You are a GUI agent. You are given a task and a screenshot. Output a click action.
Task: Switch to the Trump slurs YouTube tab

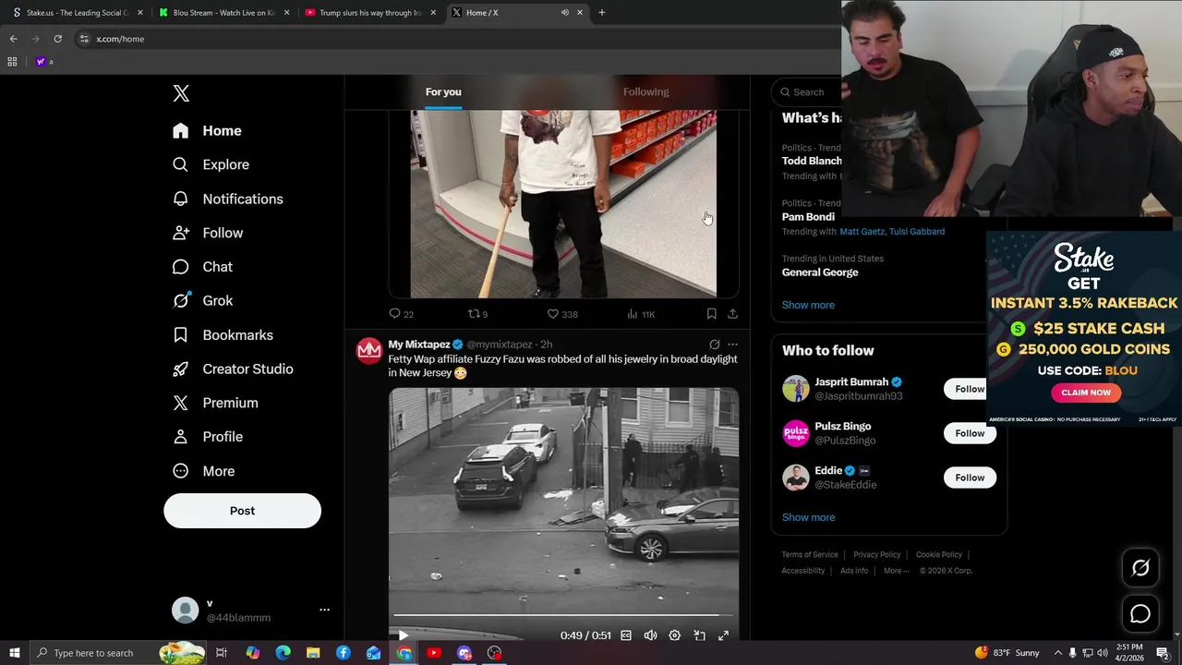(x=369, y=12)
